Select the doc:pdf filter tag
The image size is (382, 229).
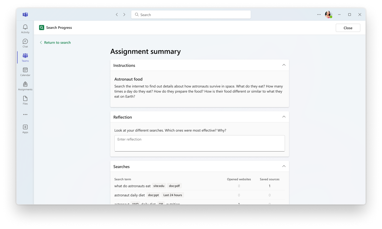174,186
